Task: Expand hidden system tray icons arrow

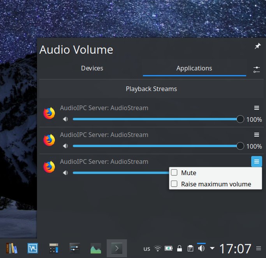Action: tap(212, 248)
